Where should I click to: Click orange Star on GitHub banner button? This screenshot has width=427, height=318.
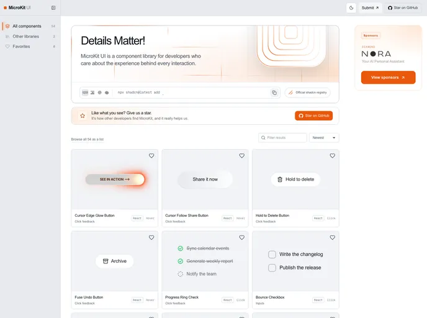[x=313, y=116]
